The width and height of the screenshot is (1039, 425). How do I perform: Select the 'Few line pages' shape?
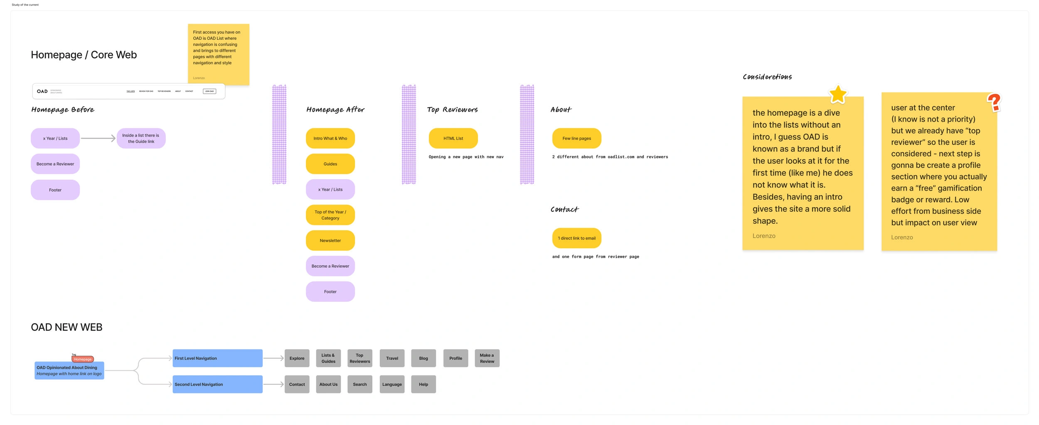click(x=577, y=138)
